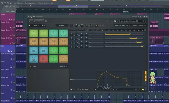Click layer 2 velocity range bar
This screenshot has width=169, height=103.
(133, 38)
